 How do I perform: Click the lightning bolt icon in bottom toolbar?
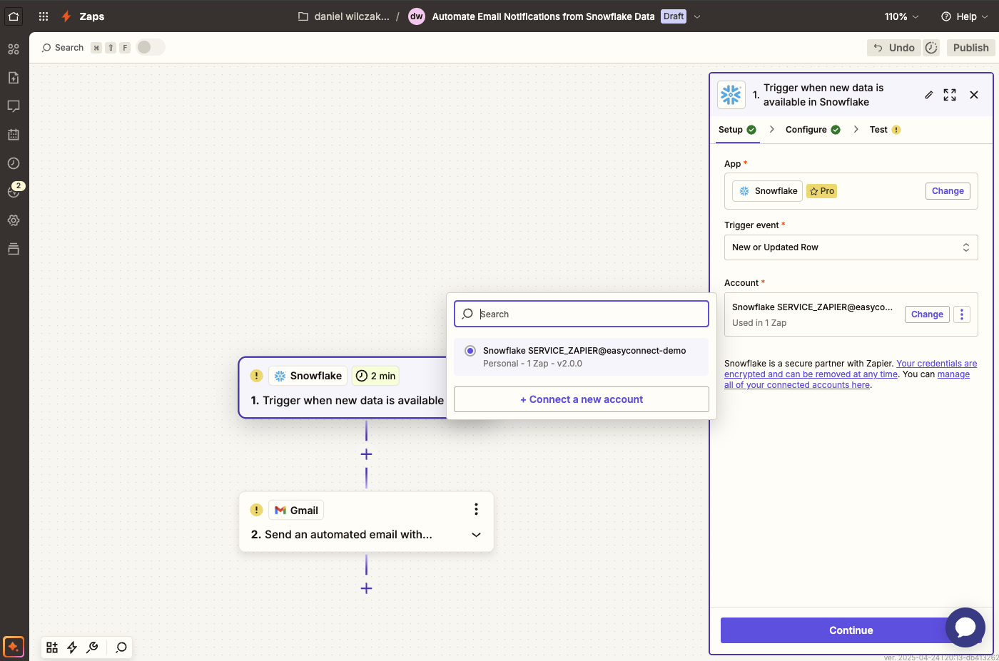(72, 647)
